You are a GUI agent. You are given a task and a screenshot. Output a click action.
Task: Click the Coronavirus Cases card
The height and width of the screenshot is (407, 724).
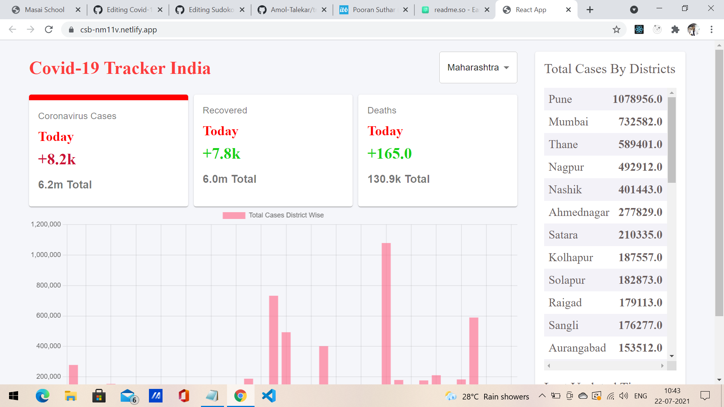point(109,150)
